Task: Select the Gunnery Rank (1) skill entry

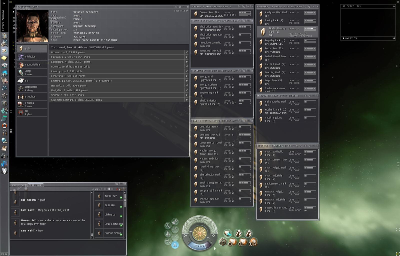Action: tap(222, 136)
